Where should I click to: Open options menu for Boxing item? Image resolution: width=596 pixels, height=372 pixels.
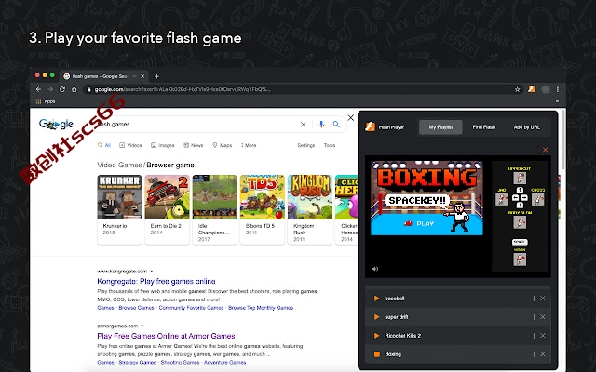click(x=534, y=354)
